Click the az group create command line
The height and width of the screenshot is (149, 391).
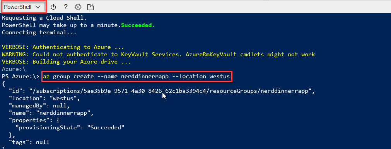point(137,77)
